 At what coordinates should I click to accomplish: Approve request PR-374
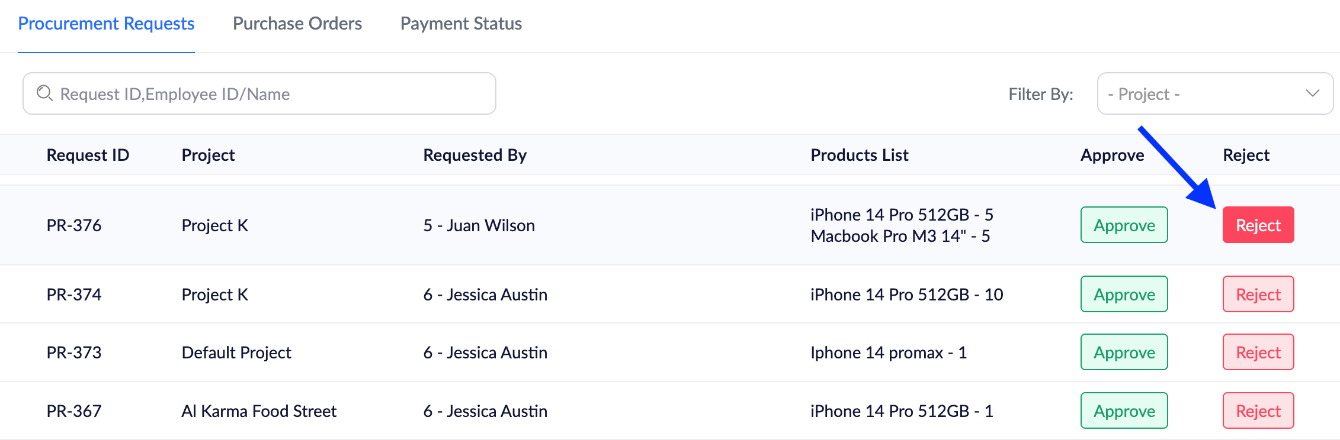click(x=1124, y=294)
